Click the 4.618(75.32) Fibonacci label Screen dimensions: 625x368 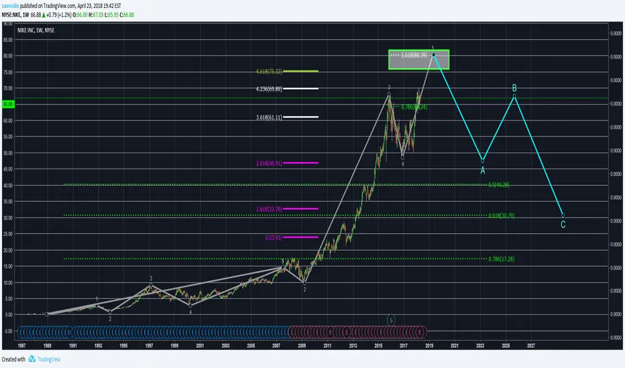click(x=269, y=72)
